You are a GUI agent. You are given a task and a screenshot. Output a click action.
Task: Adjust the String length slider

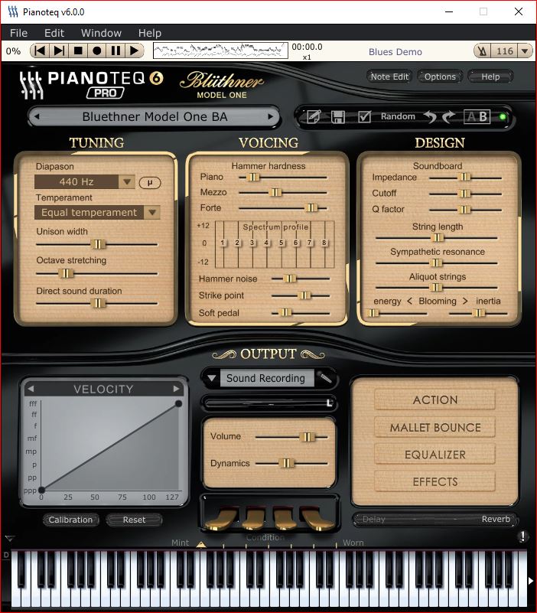pyautogui.click(x=438, y=237)
